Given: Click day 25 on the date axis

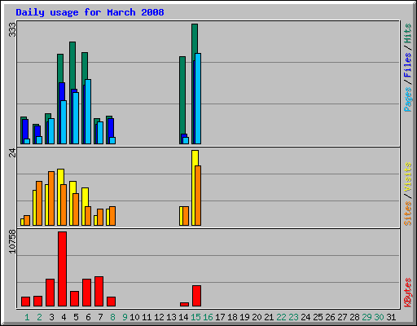Looking at the screenshot, I should pos(318,317).
